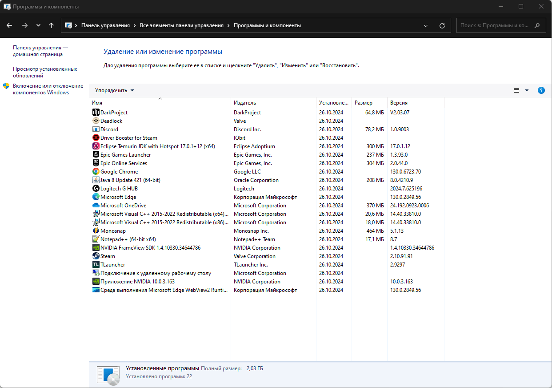Click the search magnifier icon
Viewport: 552px width, 388px height.
tap(537, 26)
